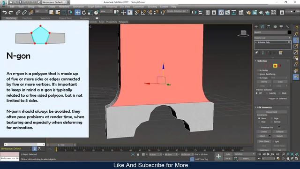This screenshot has width=300, height=169.
Task: Switch to the Modeling ribbon tab
Action: pos(11,18)
